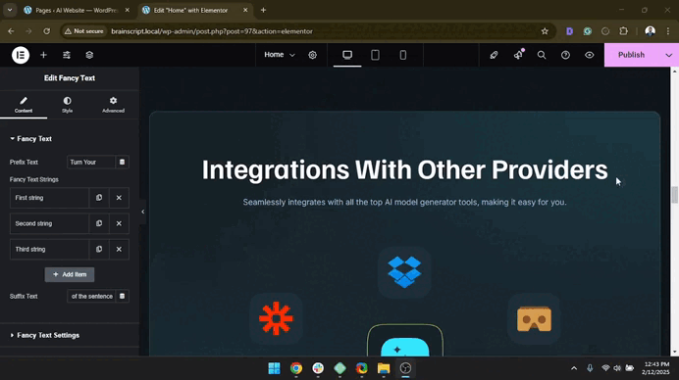
Task: Open Site Settings sliders icon
Action: (x=67, y=55)
